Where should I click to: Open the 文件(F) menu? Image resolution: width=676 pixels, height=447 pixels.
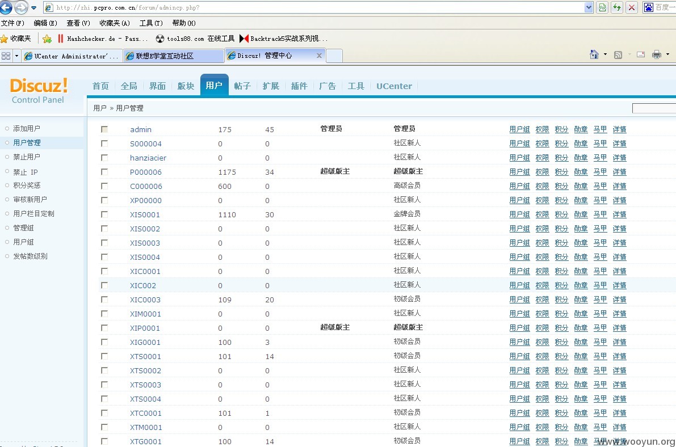12,23
